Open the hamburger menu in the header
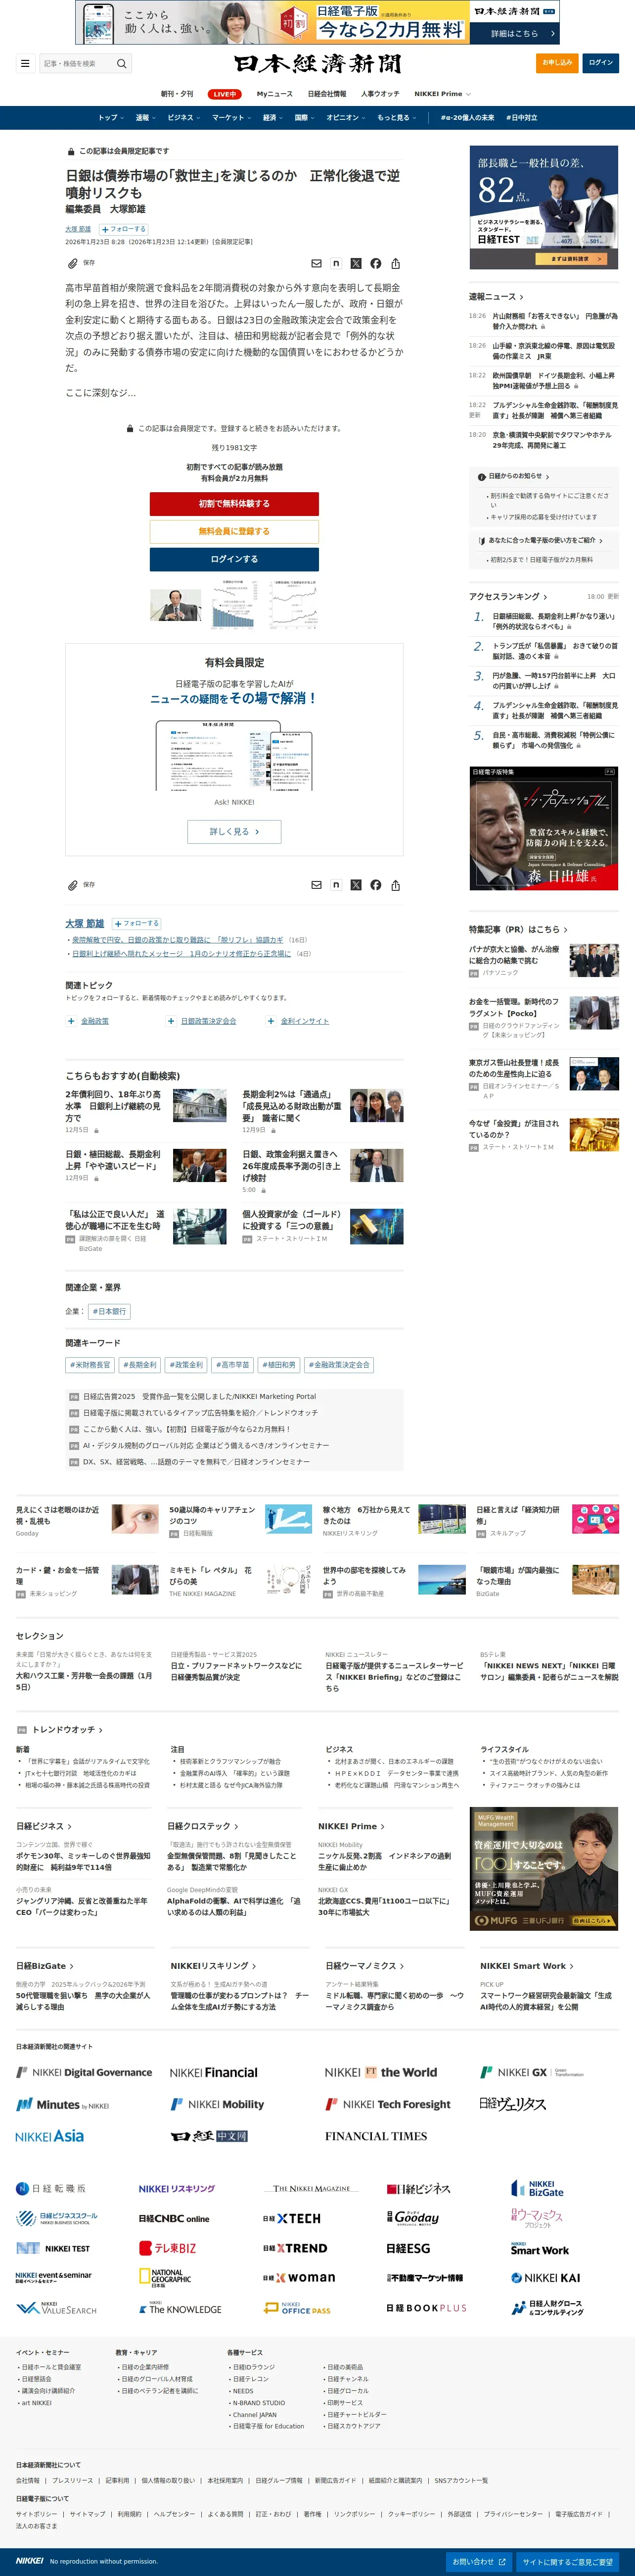Viewport: 635px width, 2576px height. (x=25, y=63)
